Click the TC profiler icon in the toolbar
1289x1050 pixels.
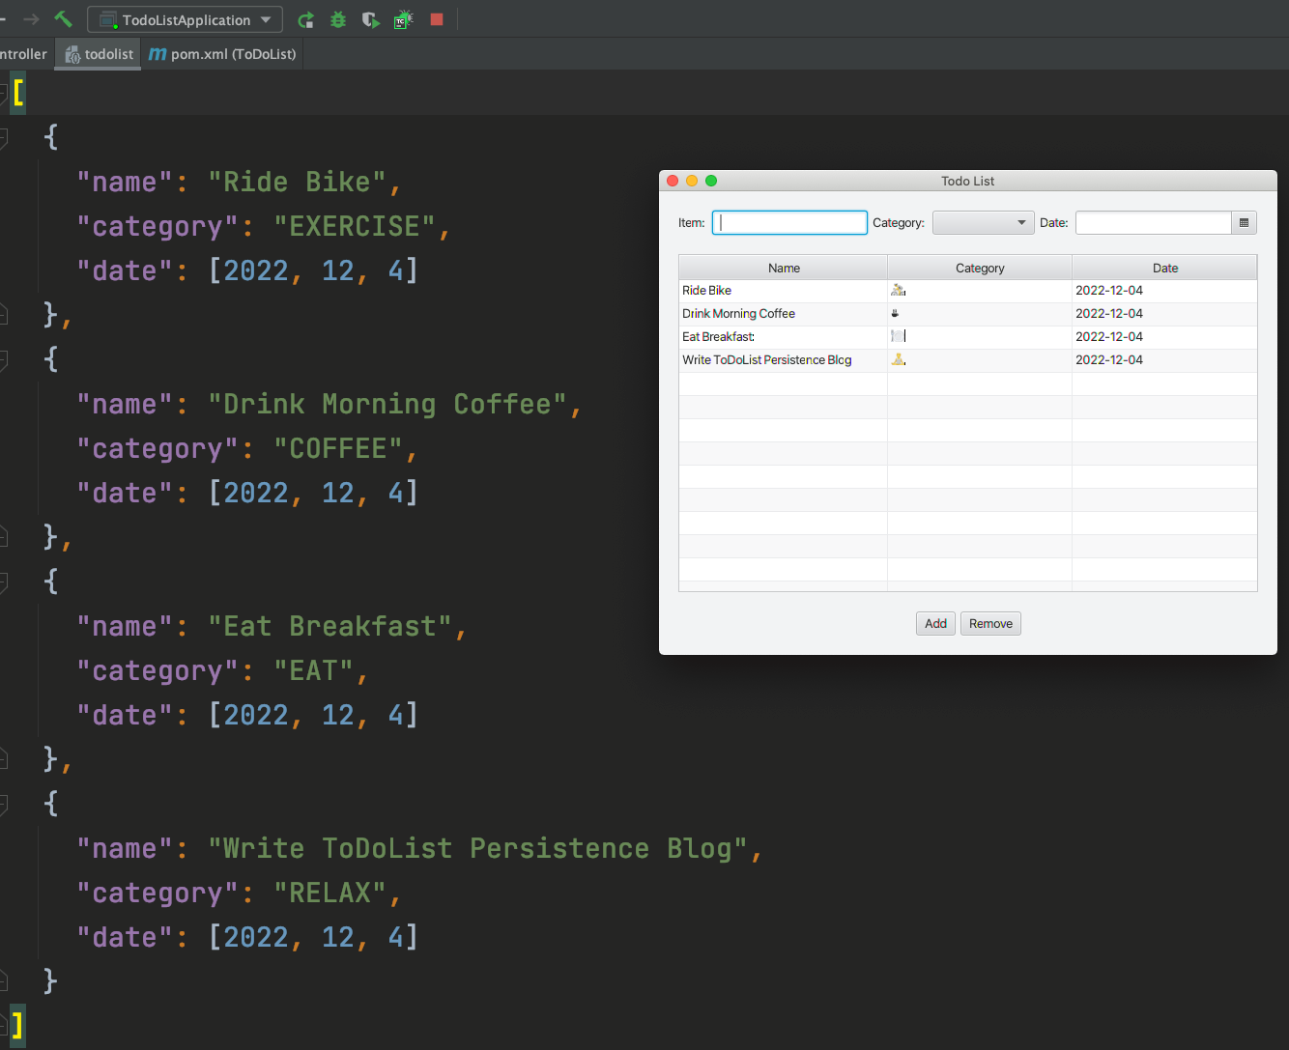coord(403,19)
